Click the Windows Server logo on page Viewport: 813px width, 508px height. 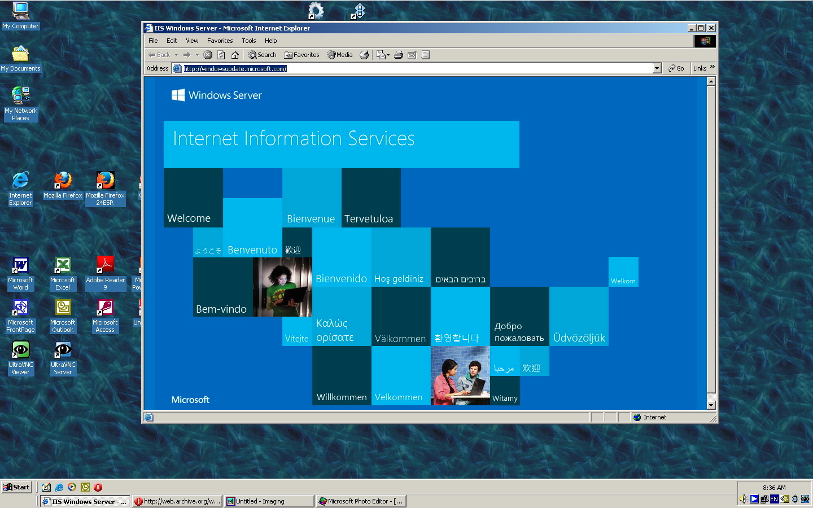pyautogui.click(x=217, y=95)
